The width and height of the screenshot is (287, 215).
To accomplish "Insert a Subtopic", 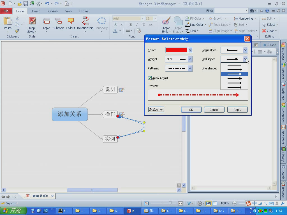I will [58, 21].
